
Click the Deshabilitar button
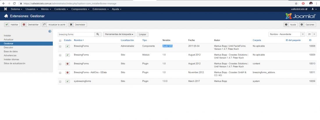click(31, 25)
